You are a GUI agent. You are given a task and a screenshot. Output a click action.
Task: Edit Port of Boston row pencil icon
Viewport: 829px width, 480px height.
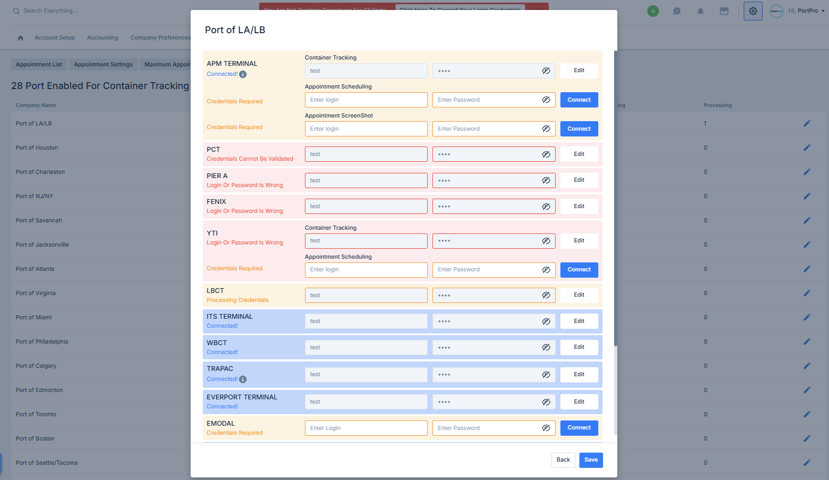click(x=807, y=438)
